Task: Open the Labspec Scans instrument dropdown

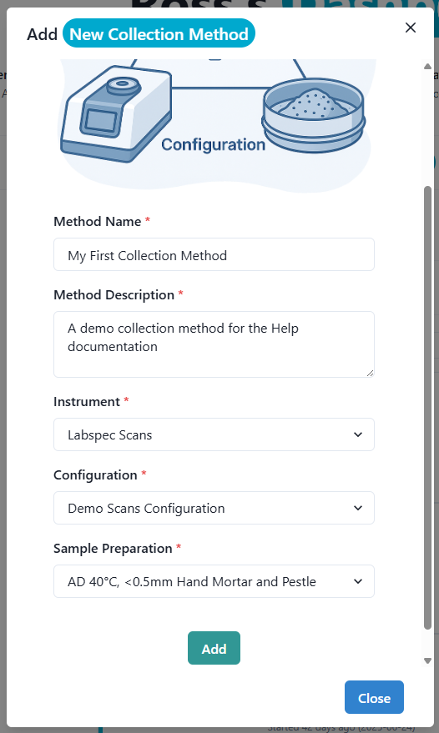Action: [214, 434]
